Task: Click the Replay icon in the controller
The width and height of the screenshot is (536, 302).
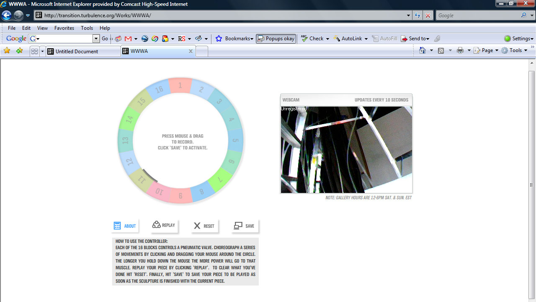Action: tap(156, 225)
